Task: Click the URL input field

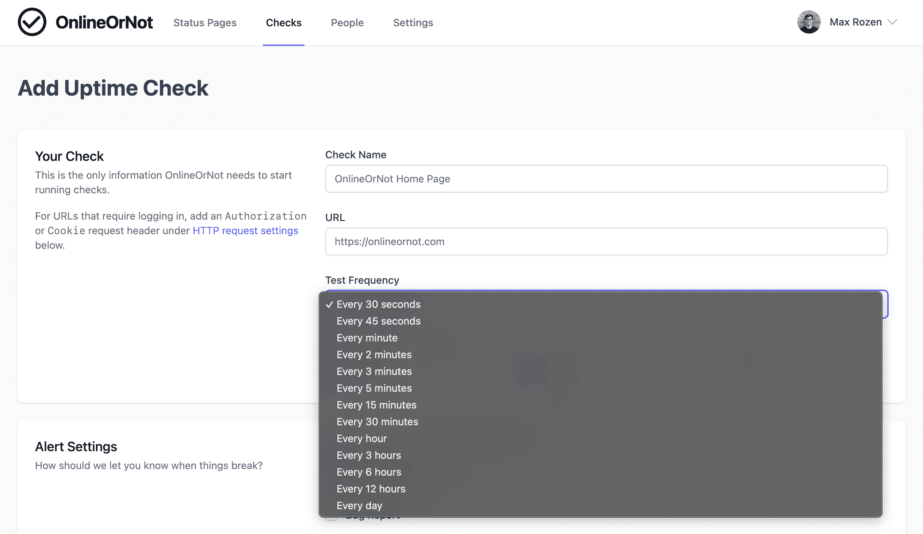Action: pyautogui.click(x=606, y=241)
